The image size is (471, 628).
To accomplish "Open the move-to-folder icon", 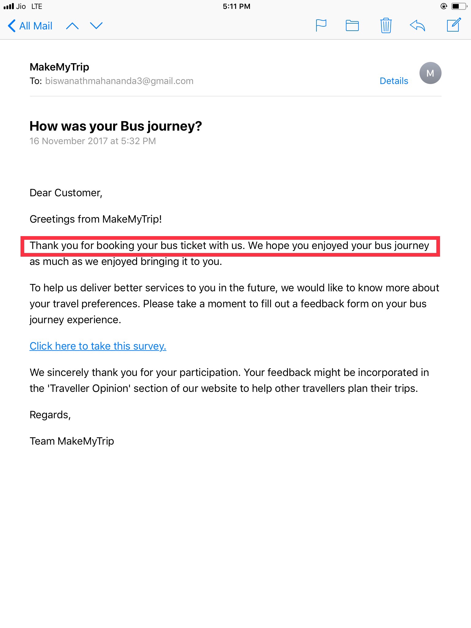I will (x=352, y=25).
